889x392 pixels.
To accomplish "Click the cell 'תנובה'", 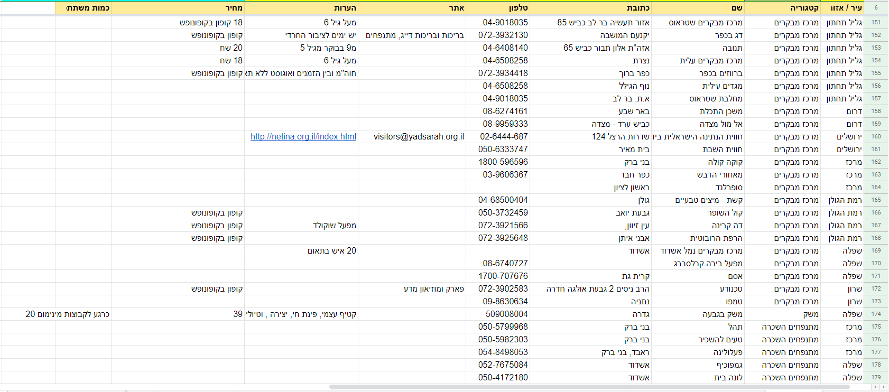I will tap(698, 48).
